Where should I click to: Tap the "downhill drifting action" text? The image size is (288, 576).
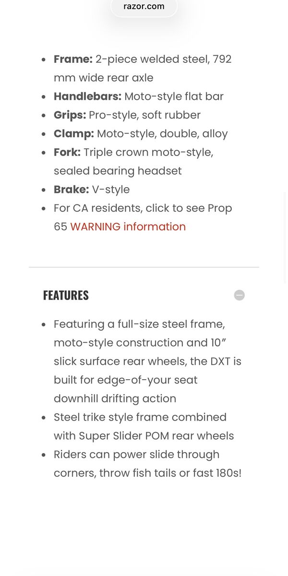click(x=115, y=398)
